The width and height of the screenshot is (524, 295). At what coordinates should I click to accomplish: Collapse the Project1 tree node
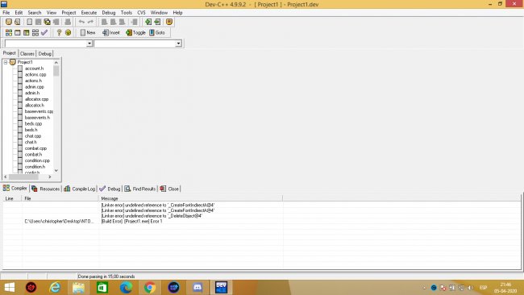(6, 62)
